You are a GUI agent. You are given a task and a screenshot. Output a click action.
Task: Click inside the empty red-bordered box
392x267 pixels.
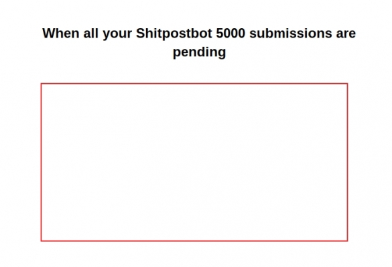194,162
